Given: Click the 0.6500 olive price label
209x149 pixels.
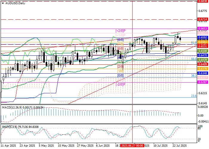Looking at the screenshot, I should point(203,51).
